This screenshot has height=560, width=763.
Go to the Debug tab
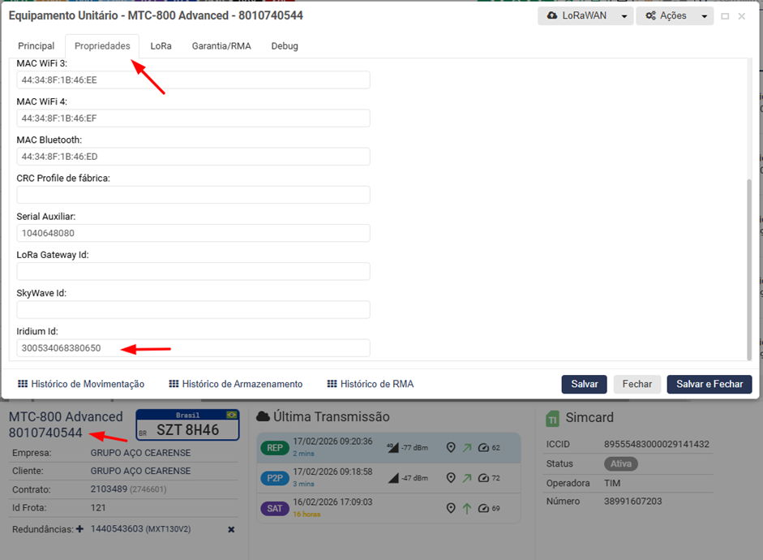(x=285, y=46)
